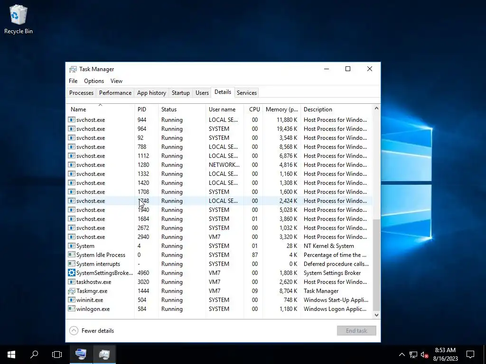This screenshot has width=486, height=364.
Task: Click the Task Manager taskbar button
Action: click(104, 355)
